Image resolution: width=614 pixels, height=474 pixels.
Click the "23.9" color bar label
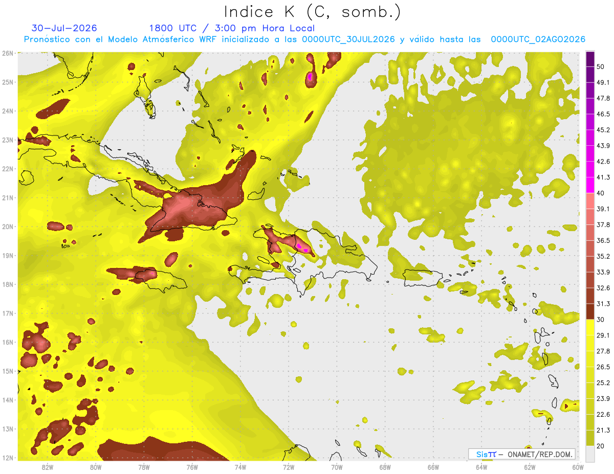pyautogui.click(x=603, y=398)
